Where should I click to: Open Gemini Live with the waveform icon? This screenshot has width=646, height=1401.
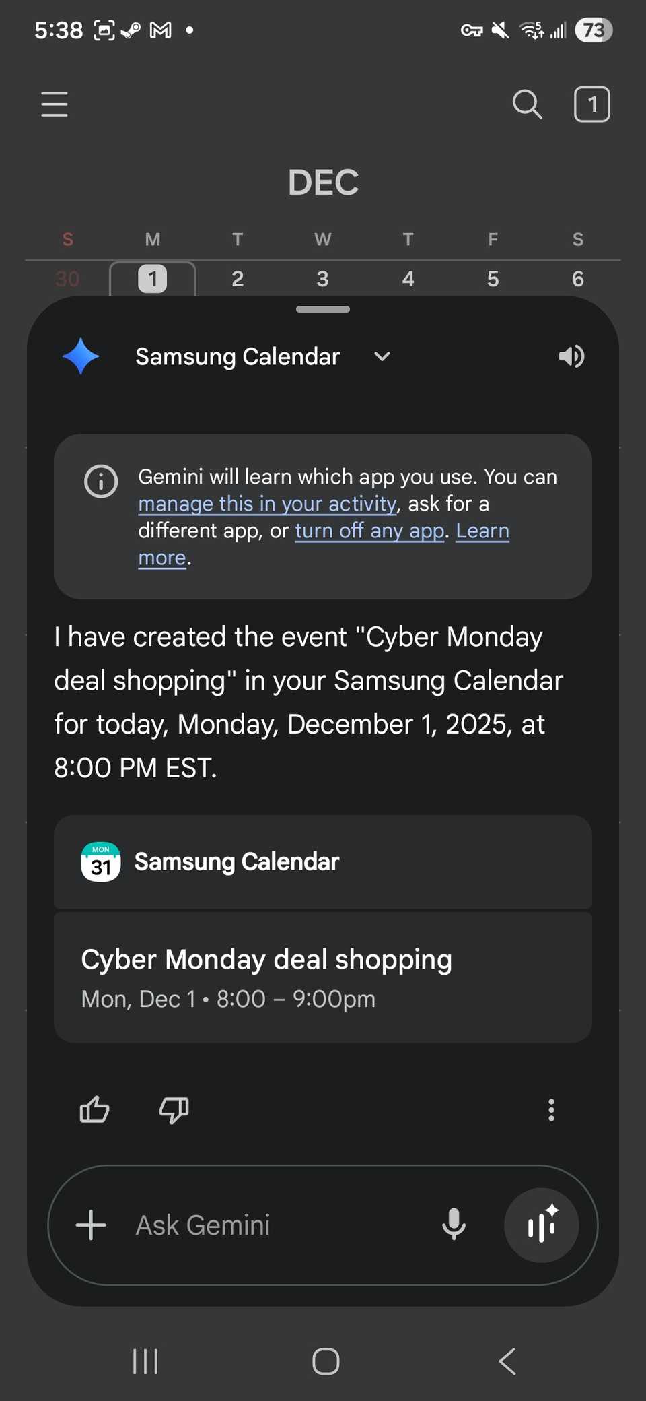click(x=542, y=1226)
